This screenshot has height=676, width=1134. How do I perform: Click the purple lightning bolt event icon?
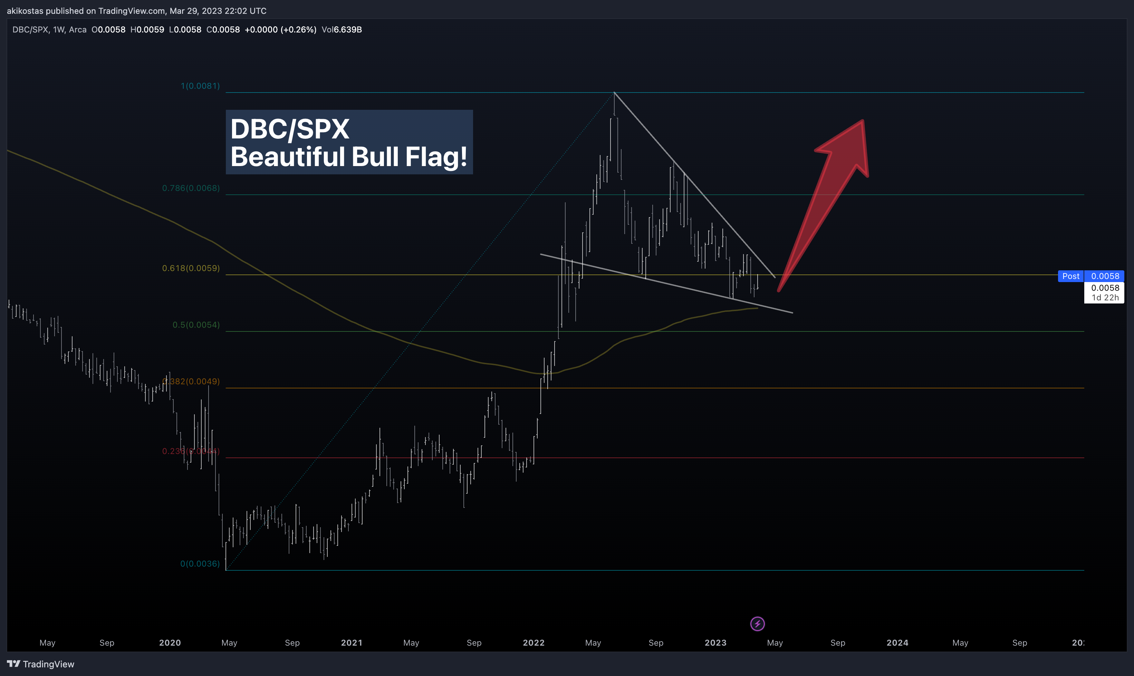pos(757,624)
